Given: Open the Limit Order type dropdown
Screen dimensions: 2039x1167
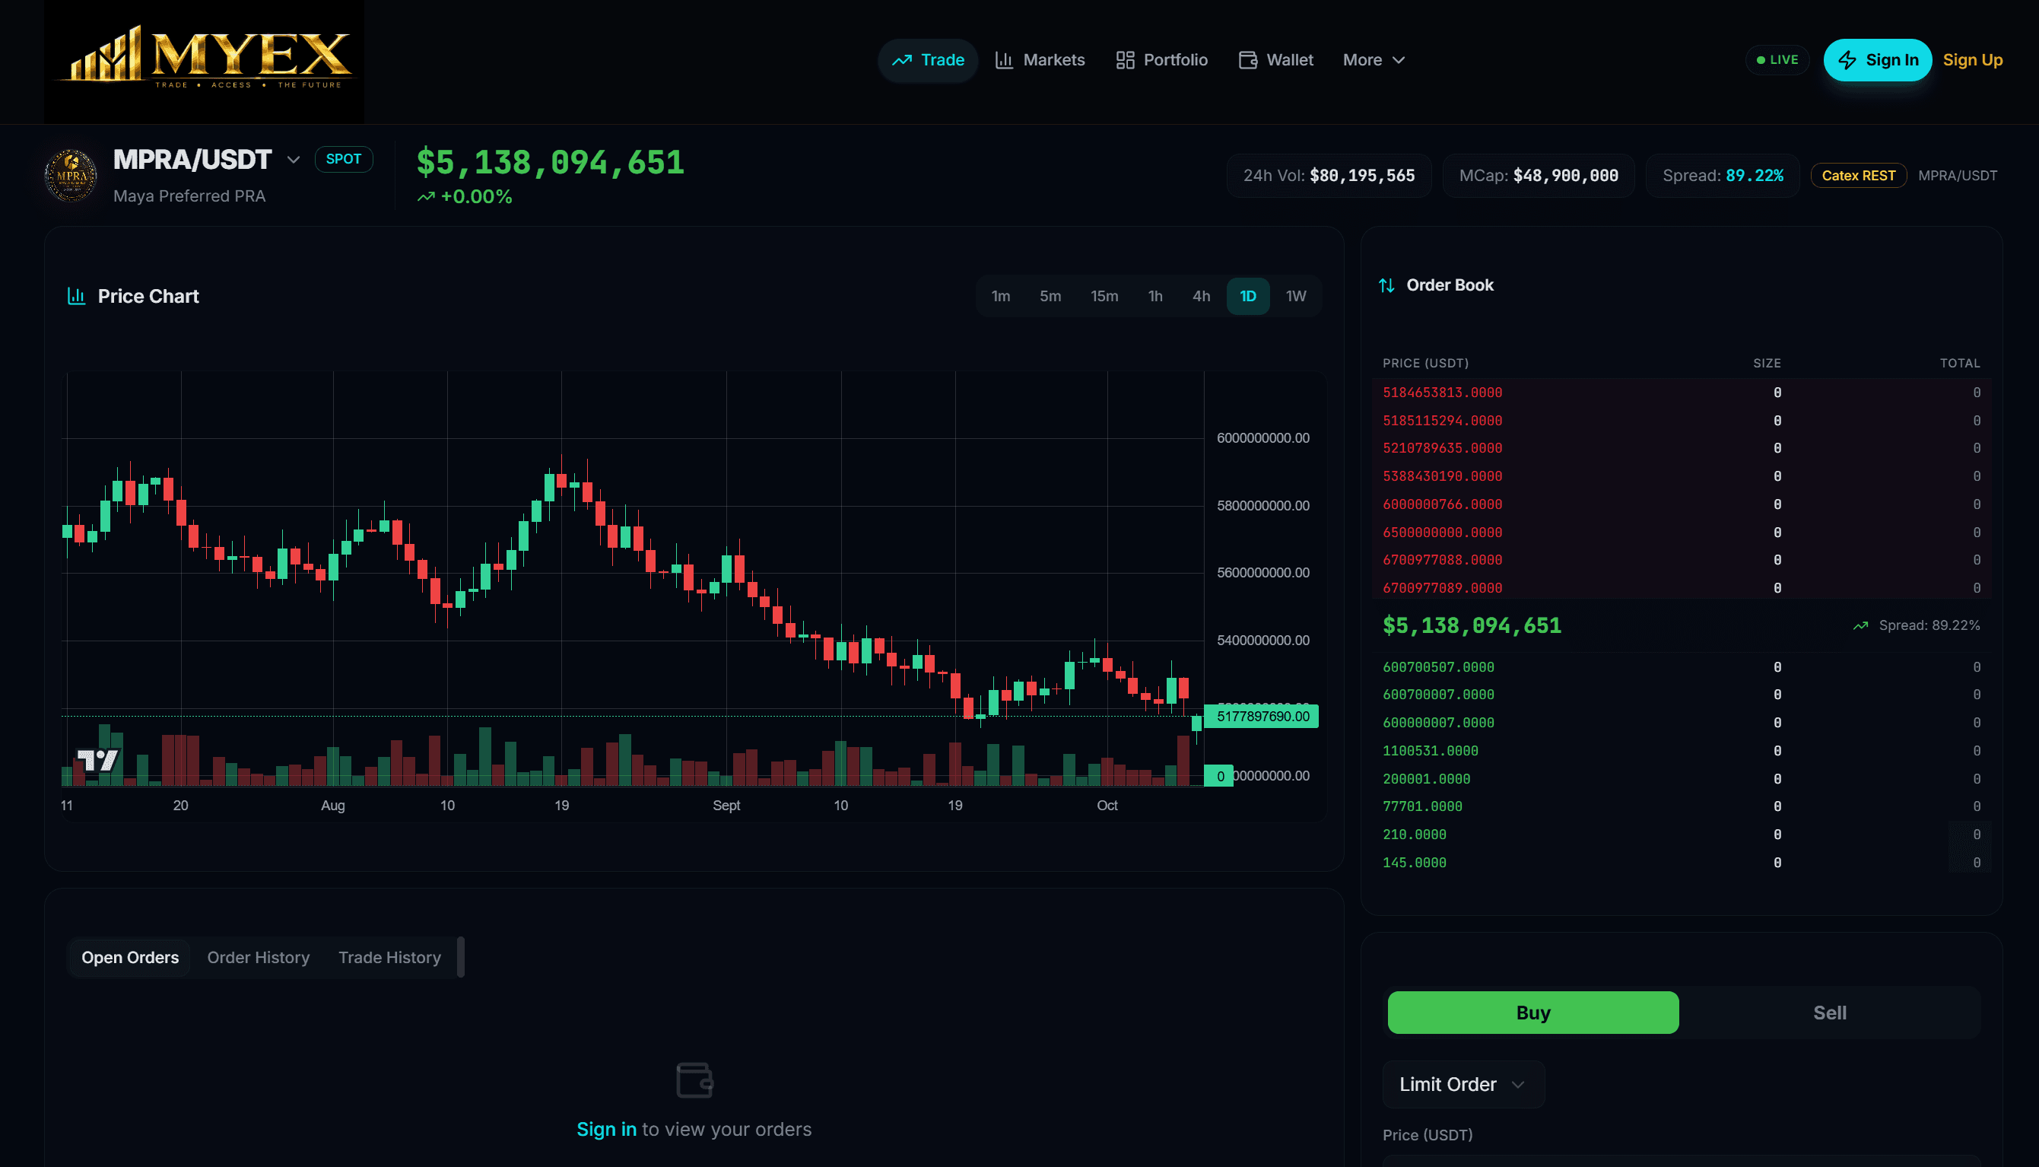Looking at the screenshot, I should (x=1463, y=1084).
